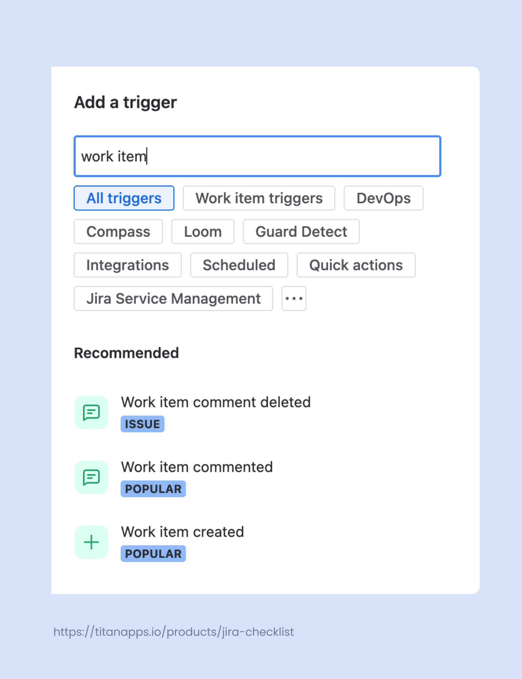Select the Compass category
Viewport: 522px width, 679px height.
pyautogui.click(x=118, y=231)
